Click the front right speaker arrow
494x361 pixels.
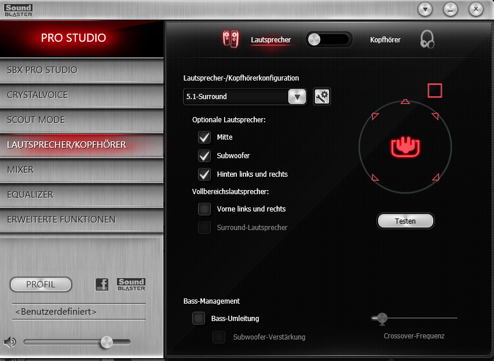tap(436, 116)
